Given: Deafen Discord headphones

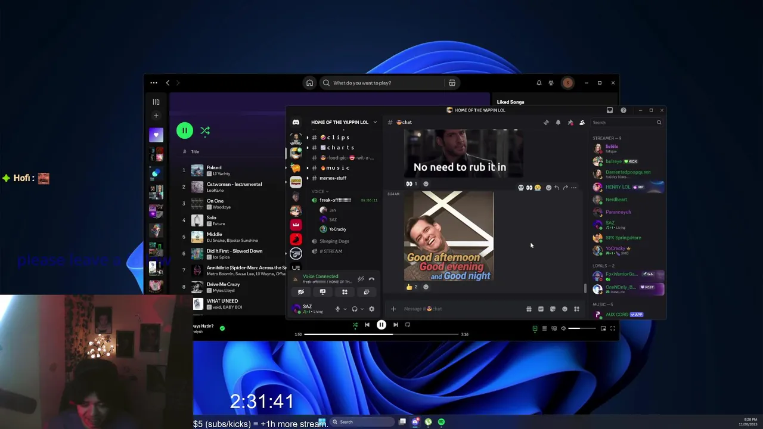Looking at the screenshot, I should tap(355, 309).
